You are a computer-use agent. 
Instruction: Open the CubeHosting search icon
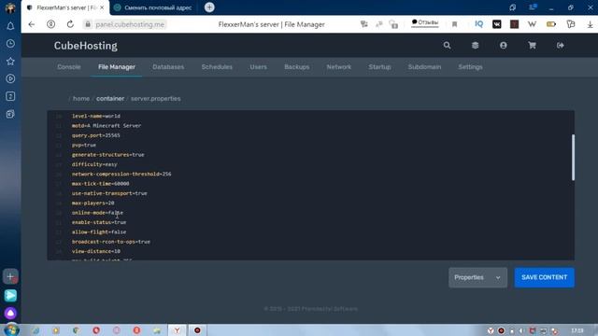[447, 46]
